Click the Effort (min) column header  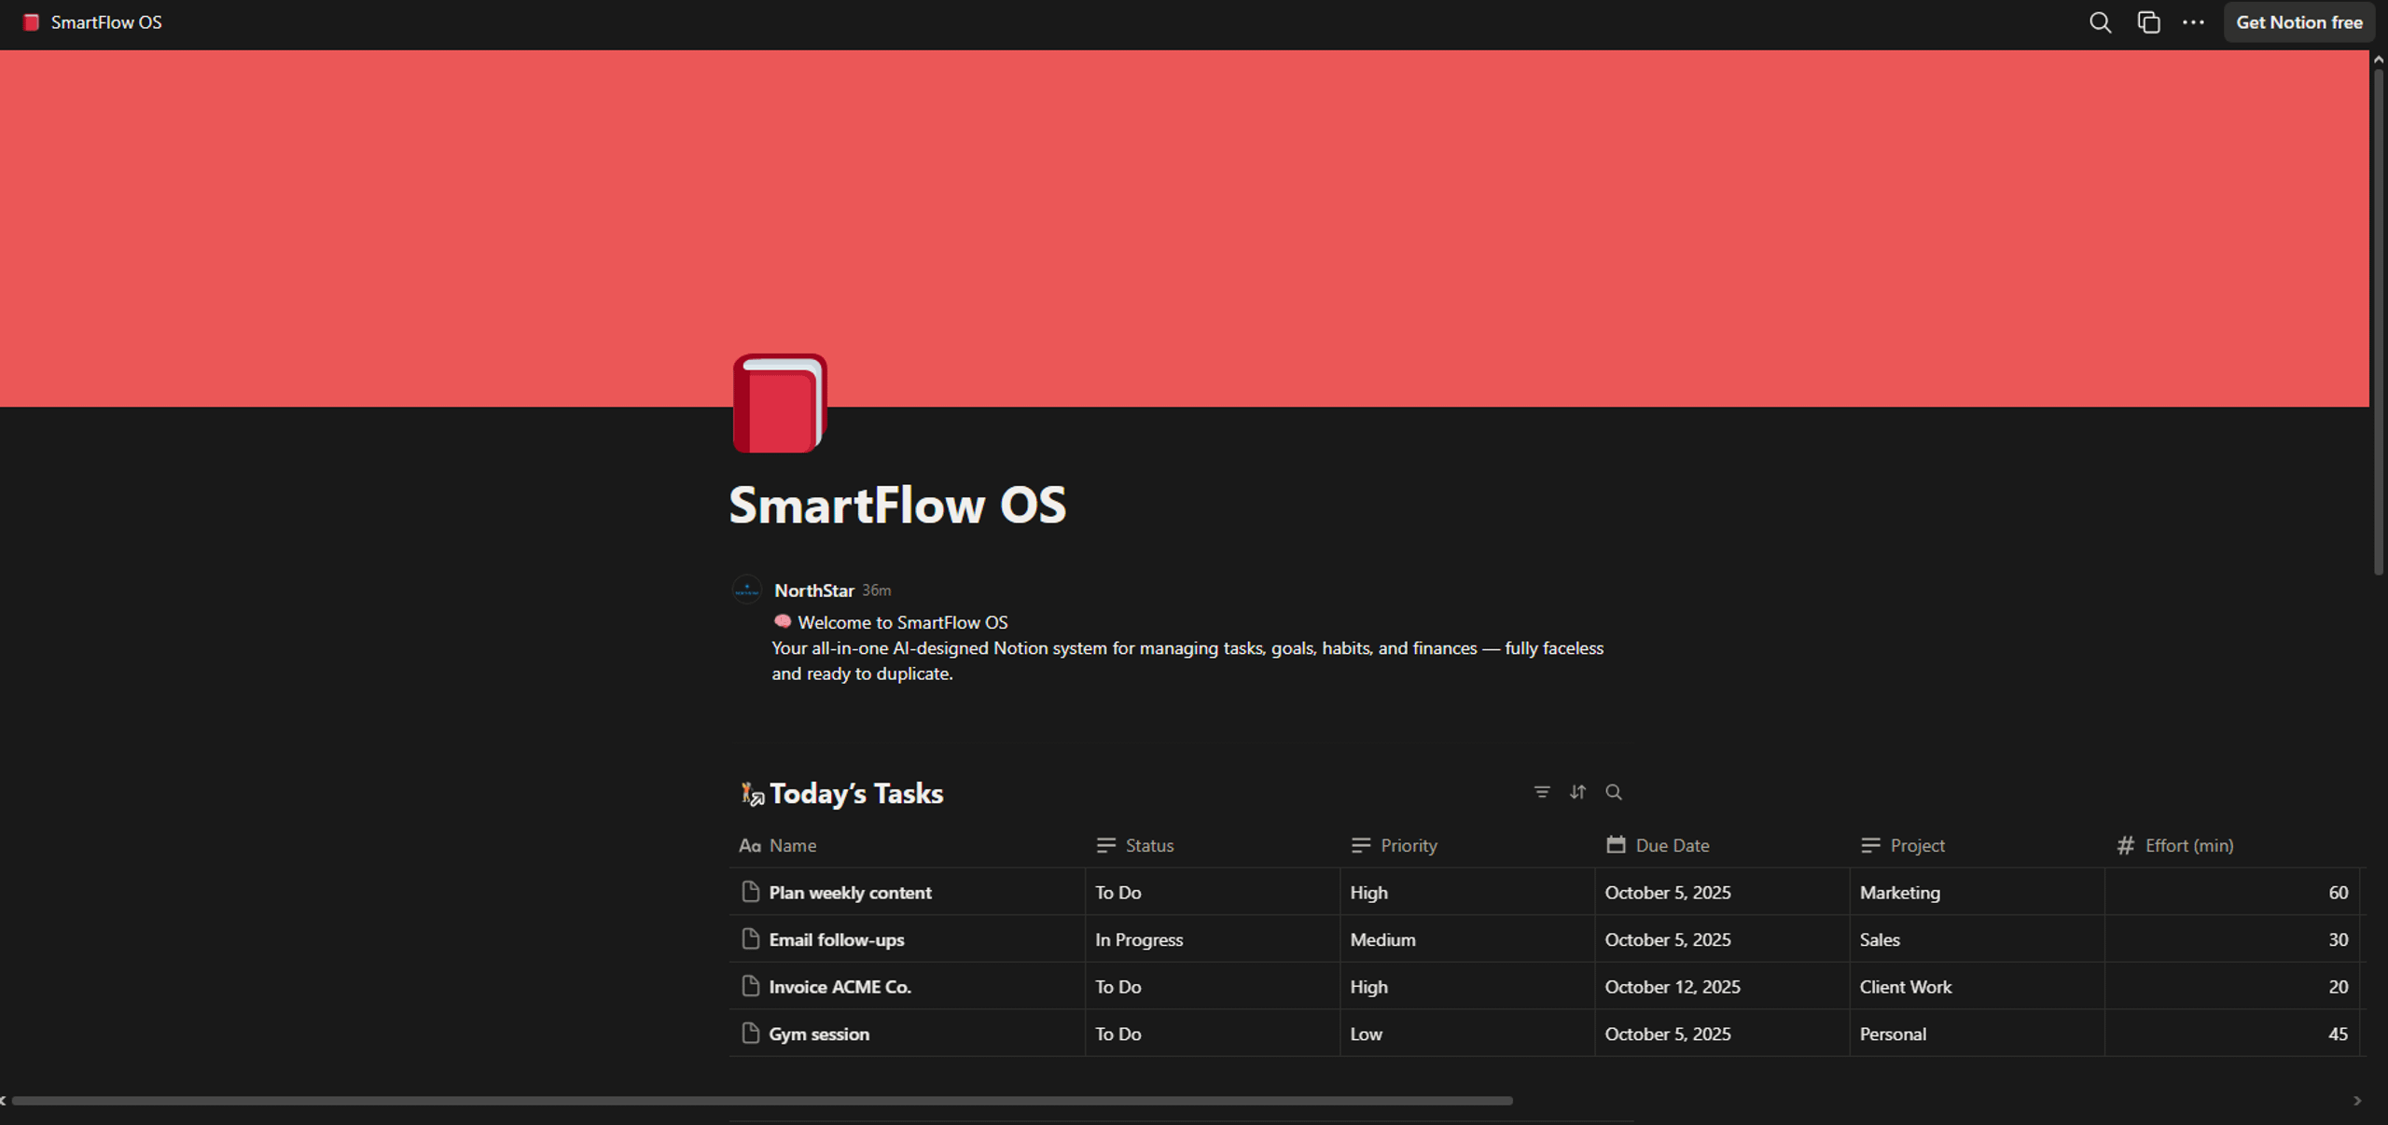2232,845
